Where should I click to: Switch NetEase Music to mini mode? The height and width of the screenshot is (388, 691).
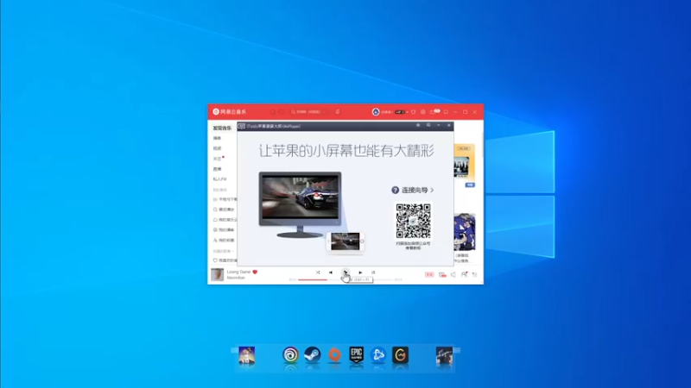446,112
